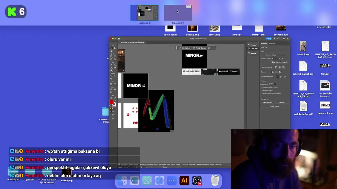Select the Direct Selection tool

[115, 48]
